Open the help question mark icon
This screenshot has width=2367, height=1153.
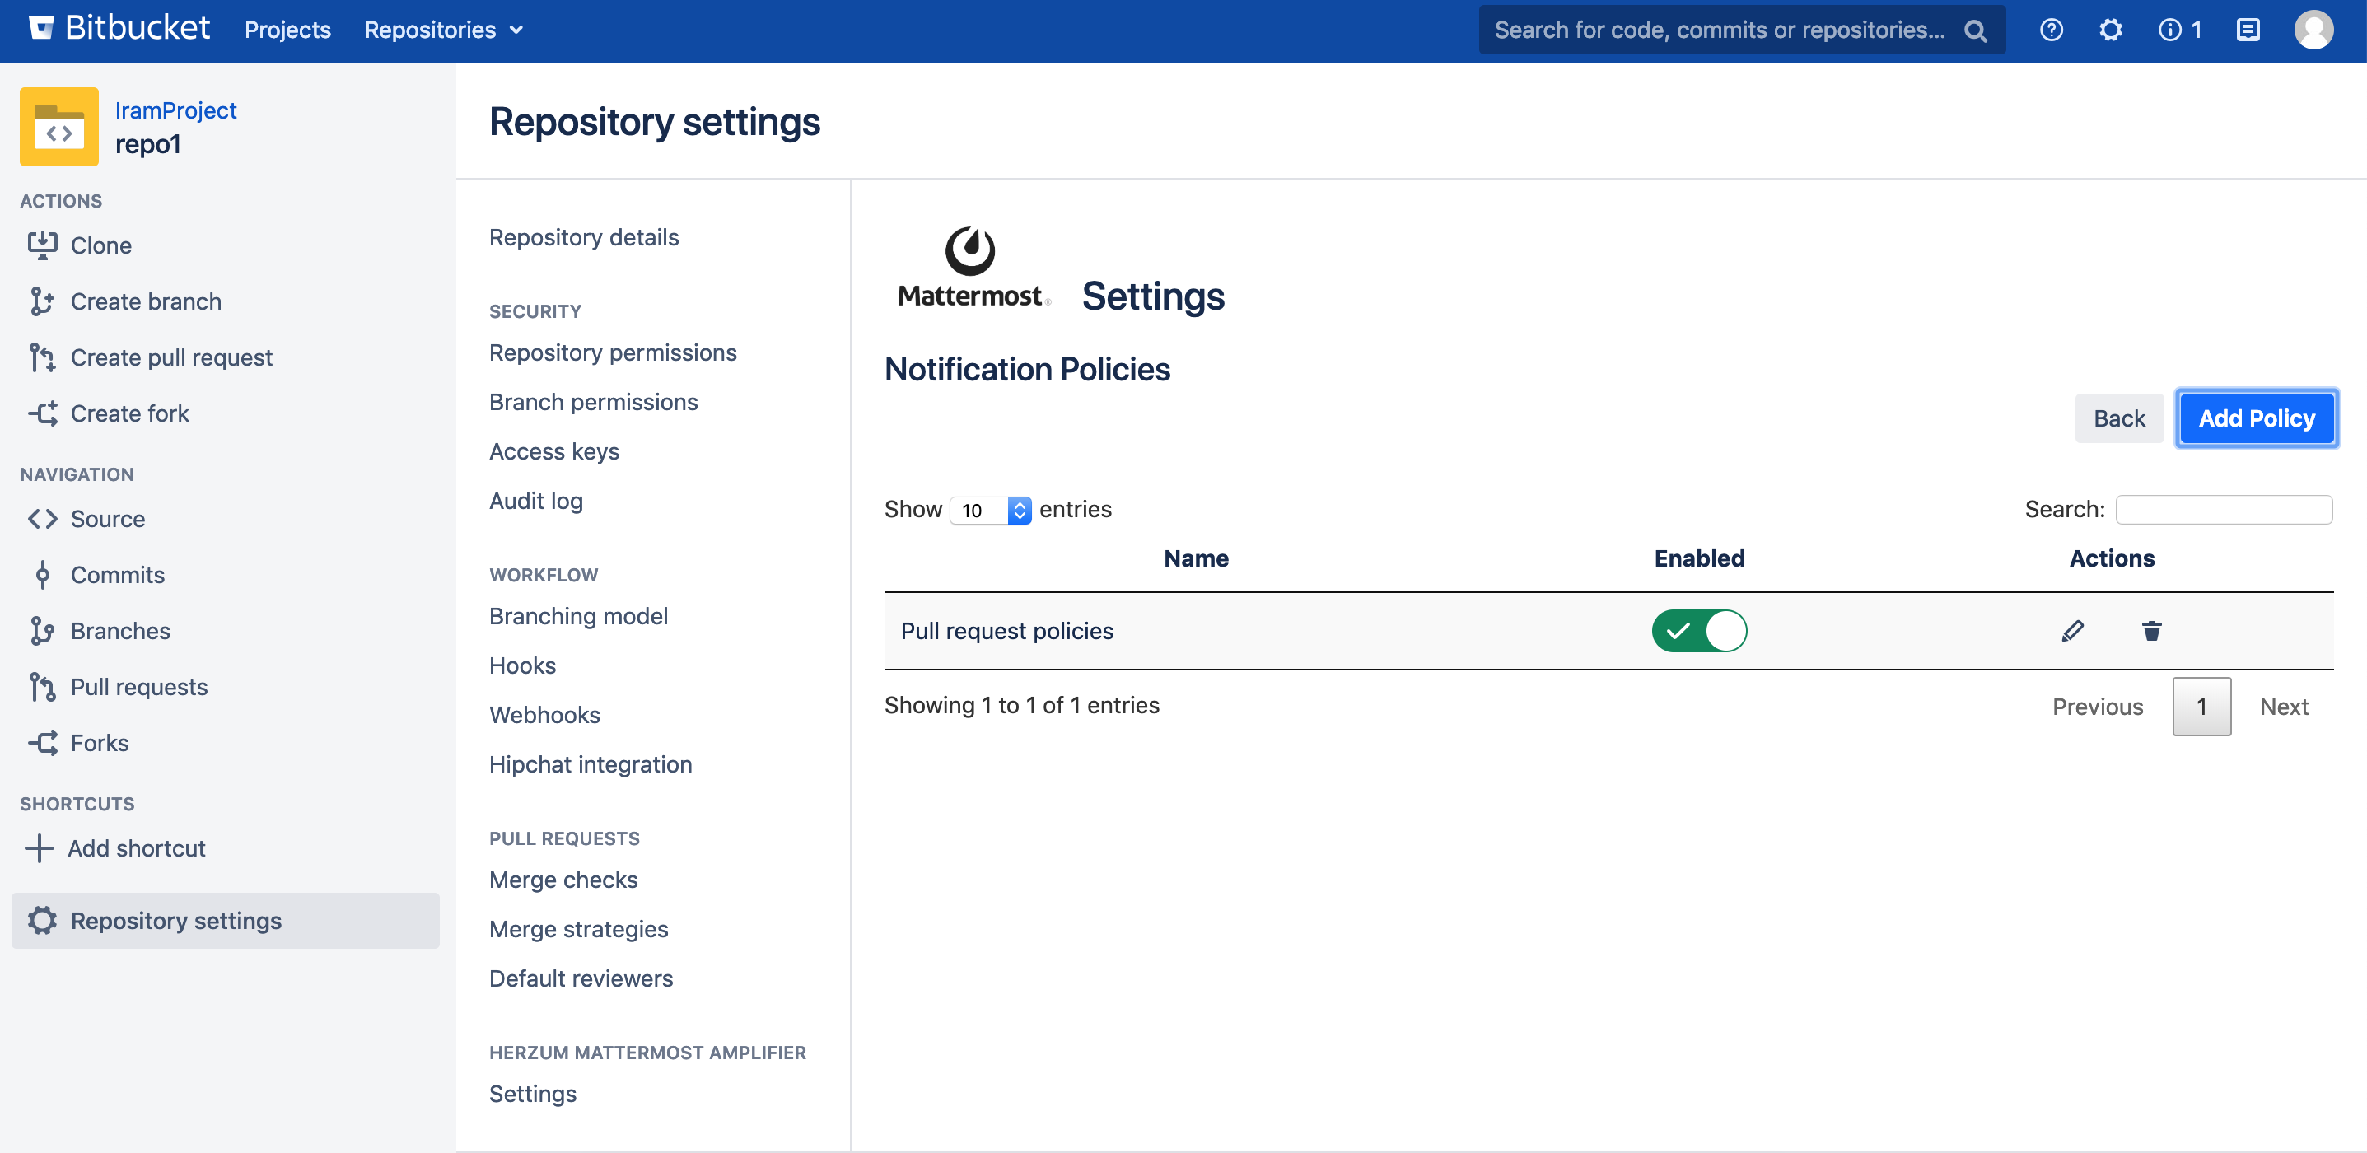tap(2051, 30)
